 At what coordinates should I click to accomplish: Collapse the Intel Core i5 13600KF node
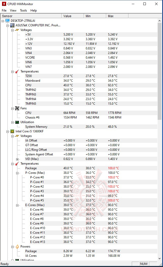coord(7,132)
